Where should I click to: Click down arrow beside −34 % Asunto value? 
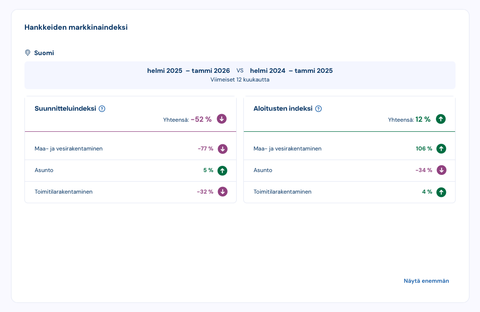click(x=441, y=170)
